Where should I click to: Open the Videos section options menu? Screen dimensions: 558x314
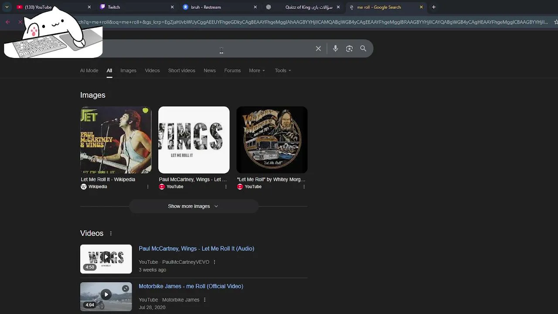[111, 234]
